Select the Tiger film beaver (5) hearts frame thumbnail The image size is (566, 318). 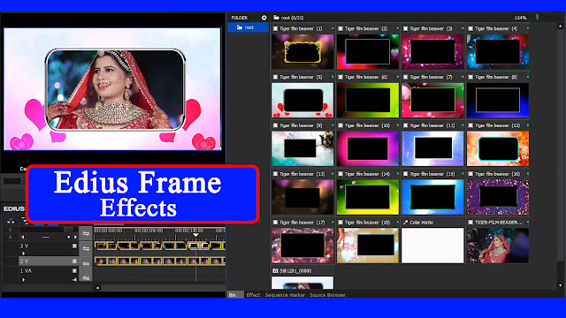tap(302, 100)
